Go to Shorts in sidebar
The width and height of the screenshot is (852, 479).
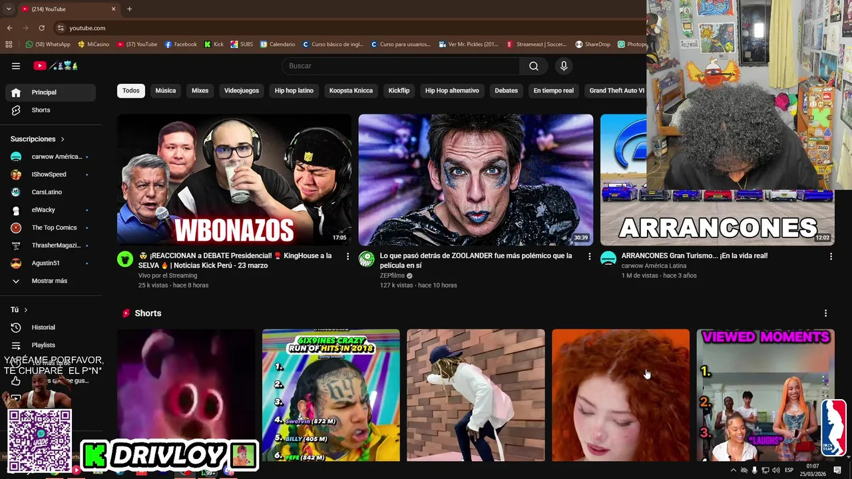point(51,110)
